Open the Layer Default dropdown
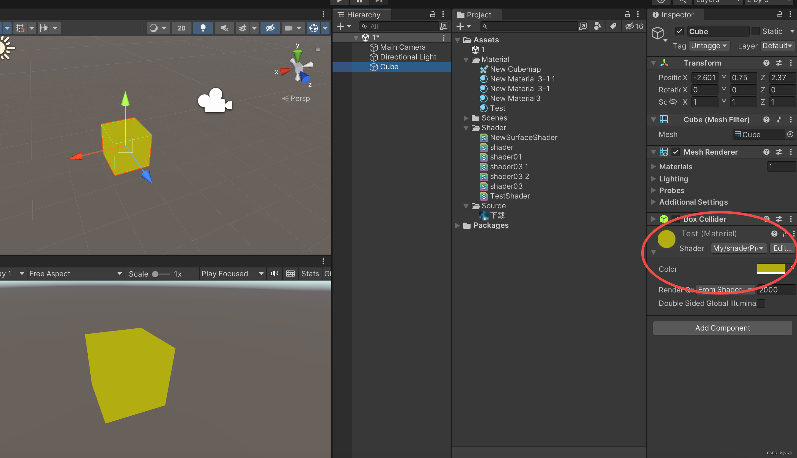Screen dimensions: 797x458 [777, 46]
